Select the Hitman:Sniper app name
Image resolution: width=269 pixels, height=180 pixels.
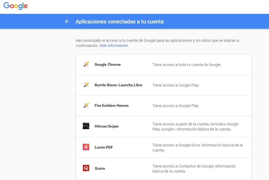pyautogui.click(x=107, y=126)
